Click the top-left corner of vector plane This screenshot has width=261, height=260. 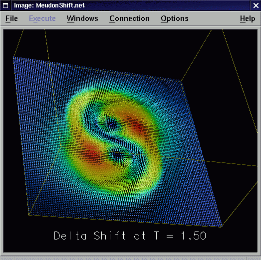[13, 57]
